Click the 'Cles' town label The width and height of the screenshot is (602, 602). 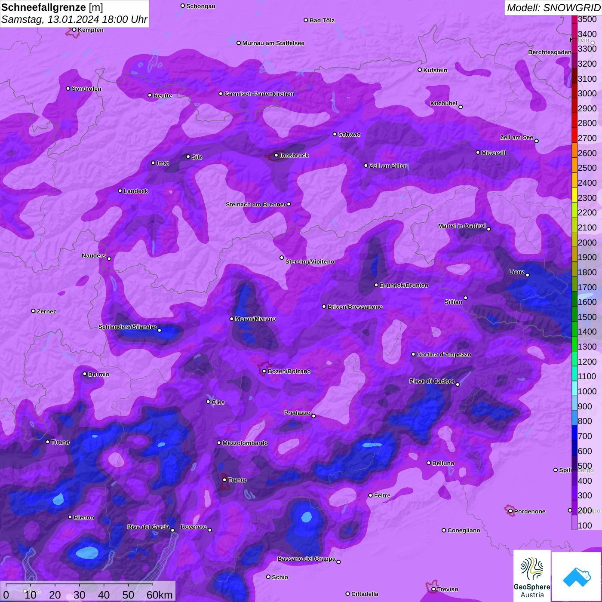click(x=218, y=402)
